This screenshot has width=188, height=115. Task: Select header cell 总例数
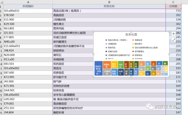pos(173,6)
